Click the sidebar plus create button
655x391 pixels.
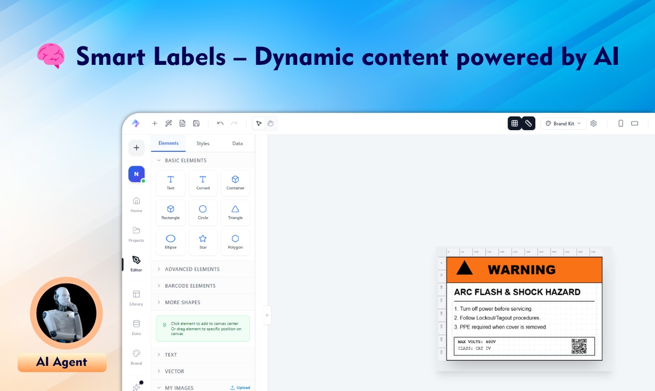point(136,148)
